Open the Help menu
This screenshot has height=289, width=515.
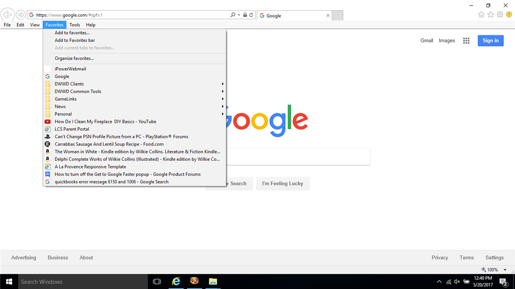(x=91, y=25)
